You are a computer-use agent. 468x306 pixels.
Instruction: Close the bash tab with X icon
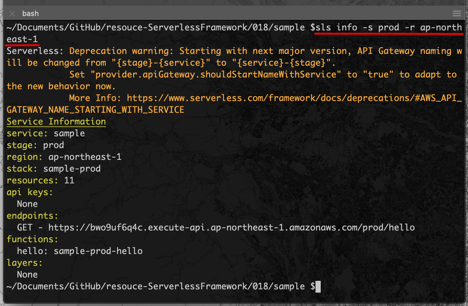click(12, 13)
